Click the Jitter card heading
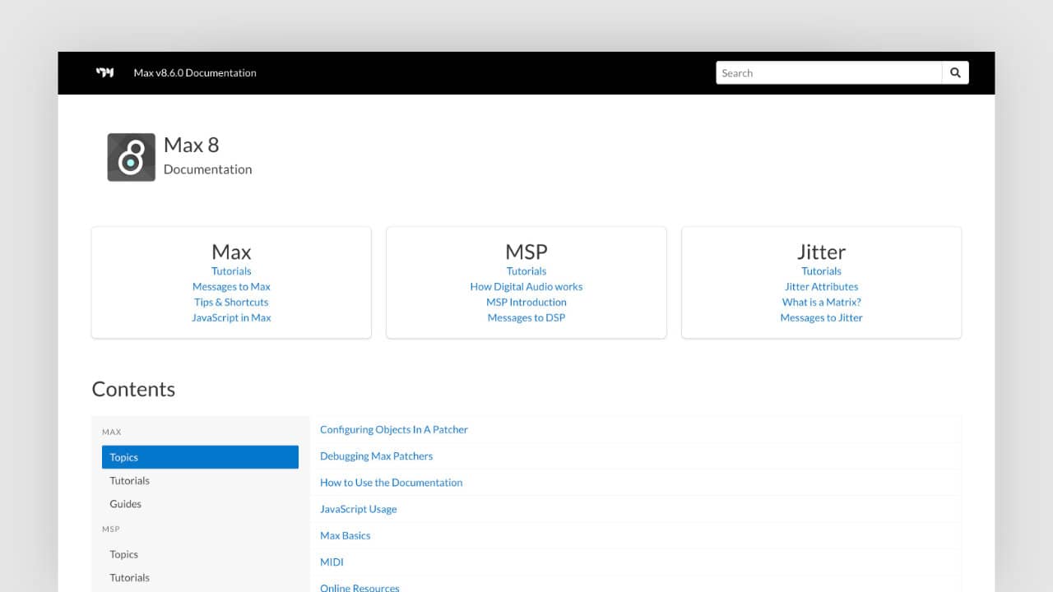Viewport: 1053px width, 592px height. click(x=822, y=252)
